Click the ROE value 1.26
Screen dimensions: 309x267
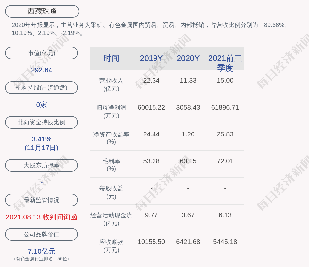point(188,134)
